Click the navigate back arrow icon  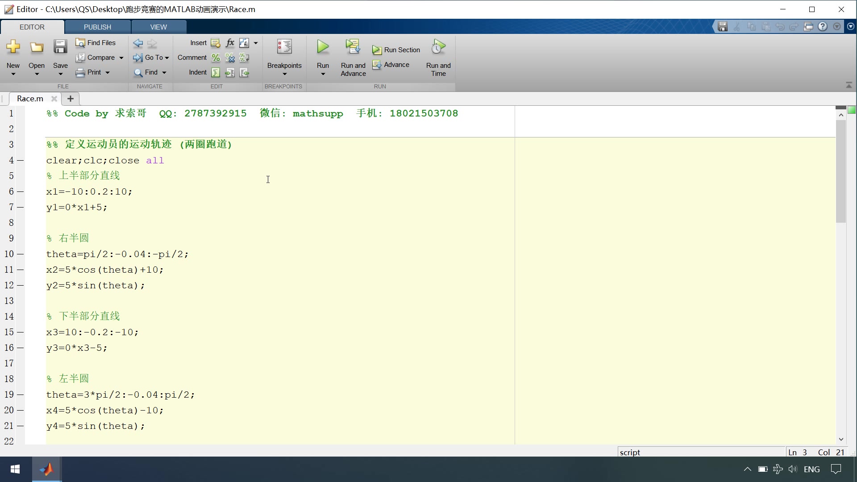(x=138, y=43)
